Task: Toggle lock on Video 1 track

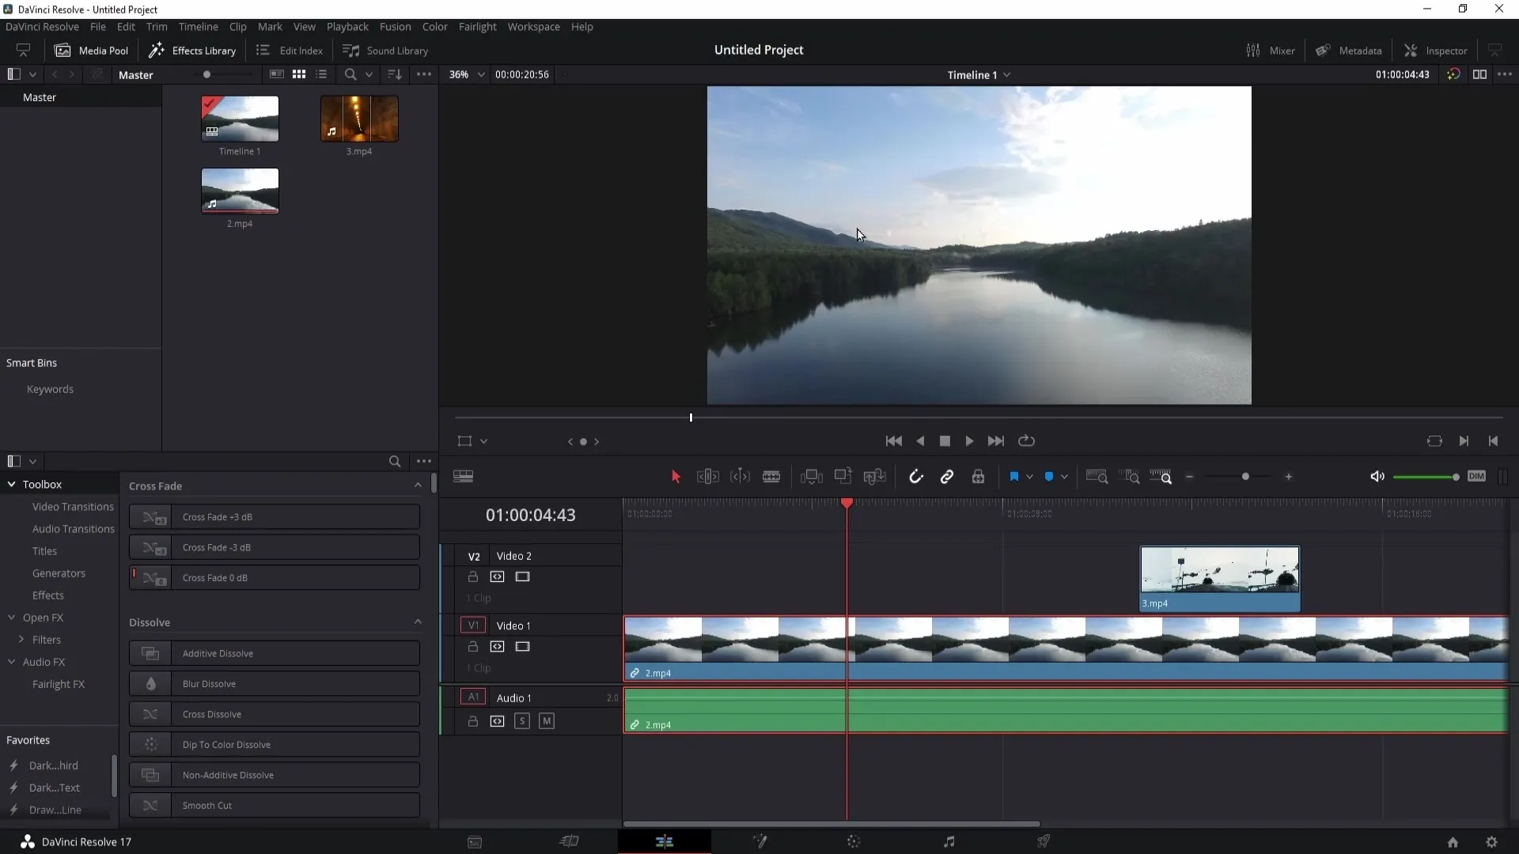Action: [472, 647]
